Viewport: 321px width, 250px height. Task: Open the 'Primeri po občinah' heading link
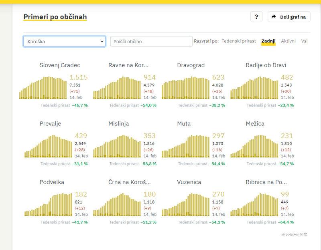pos(55,17)
